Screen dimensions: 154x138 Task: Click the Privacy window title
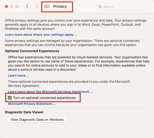pos(60,6)
